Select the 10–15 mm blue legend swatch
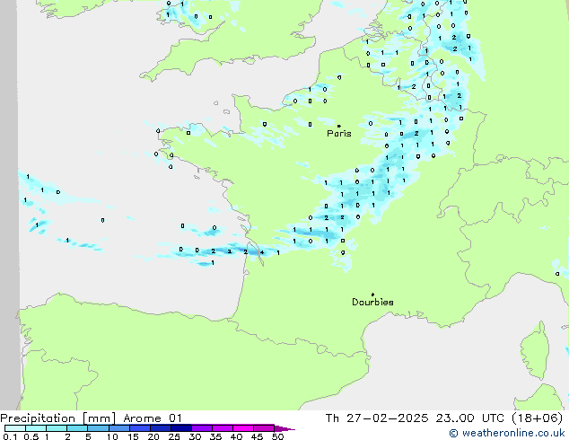The height and width of the screenshot is (440, 569). pyautogui.click(x=118, y=428)
